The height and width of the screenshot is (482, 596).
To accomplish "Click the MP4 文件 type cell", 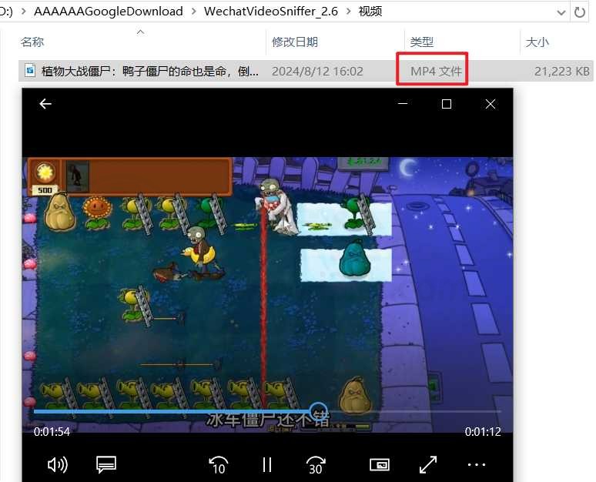I will point(436,71).
